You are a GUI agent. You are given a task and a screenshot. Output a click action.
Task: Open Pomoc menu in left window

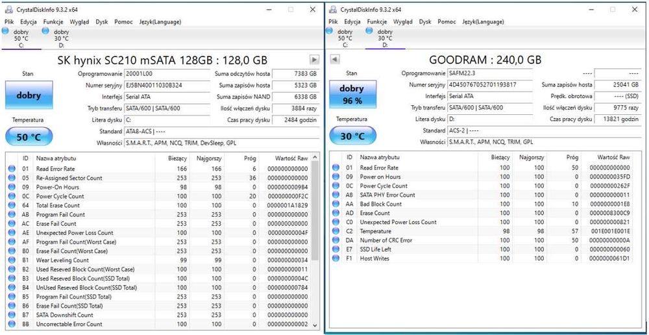(x=124, y=22)
